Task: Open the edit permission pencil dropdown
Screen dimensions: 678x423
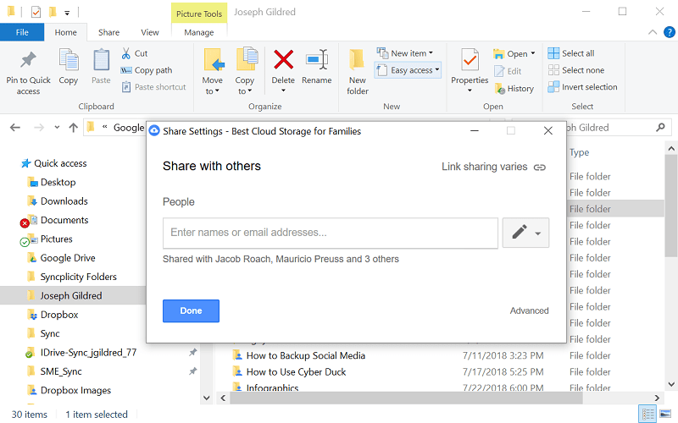Action: 525,233
